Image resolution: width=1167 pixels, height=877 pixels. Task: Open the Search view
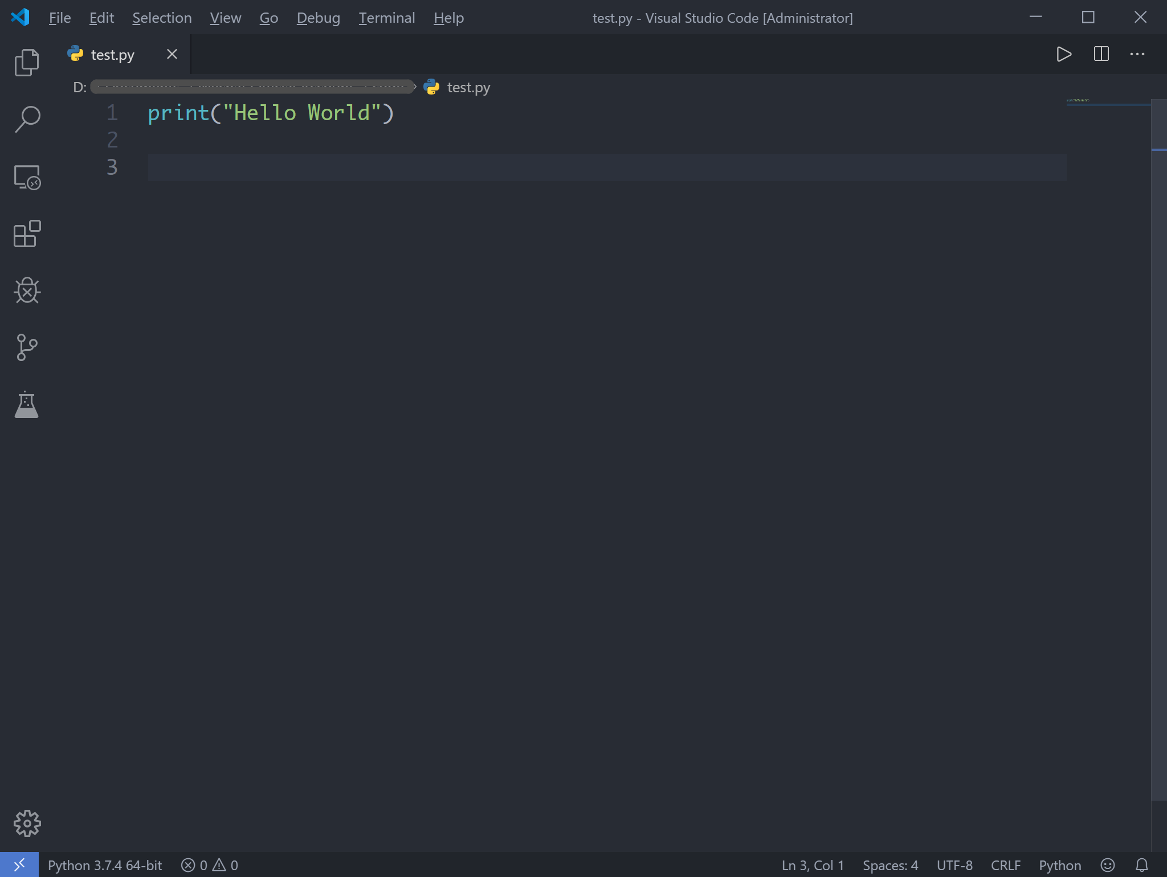[x=27, y=119]
